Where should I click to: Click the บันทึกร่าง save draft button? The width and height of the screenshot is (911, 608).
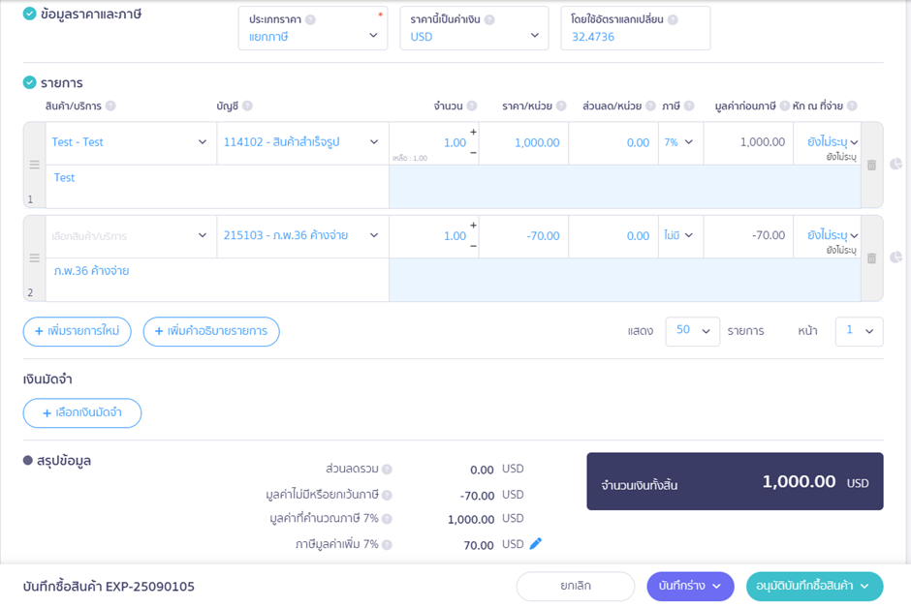690,586
